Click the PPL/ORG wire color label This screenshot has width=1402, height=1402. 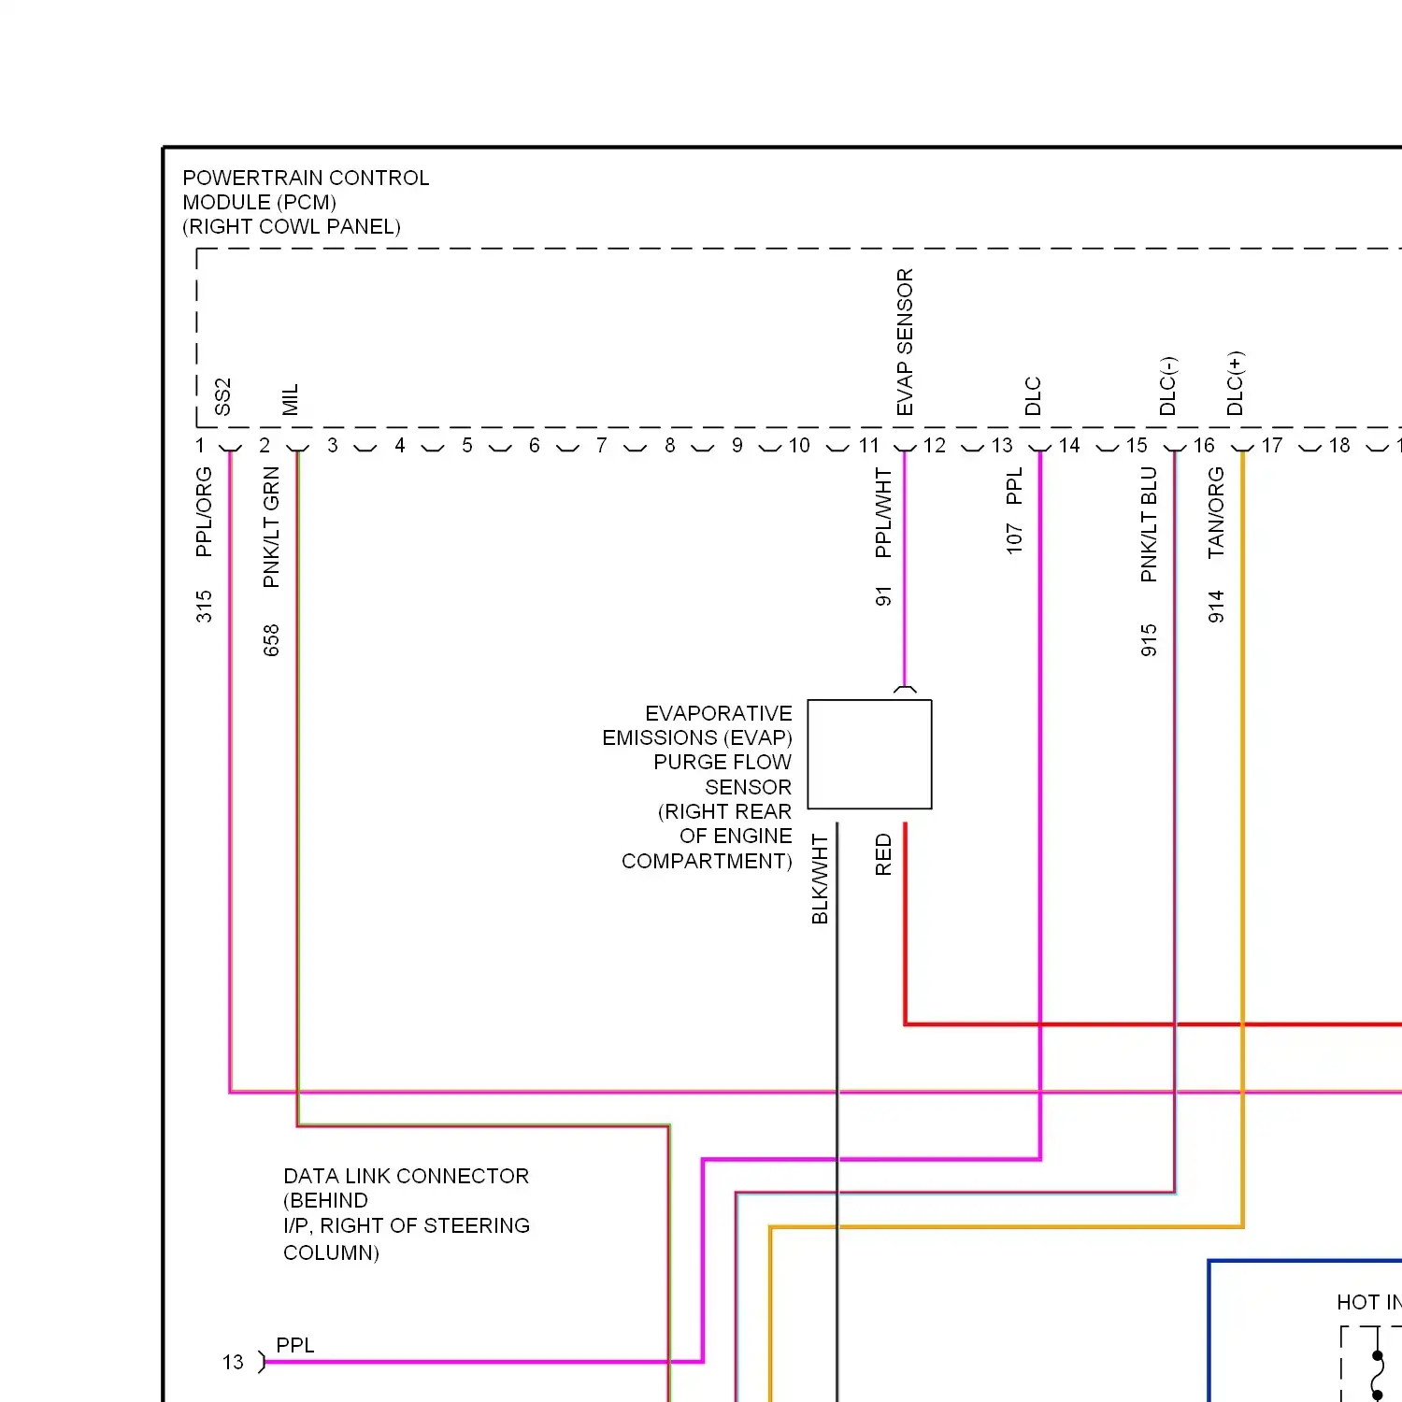point(204,512)
